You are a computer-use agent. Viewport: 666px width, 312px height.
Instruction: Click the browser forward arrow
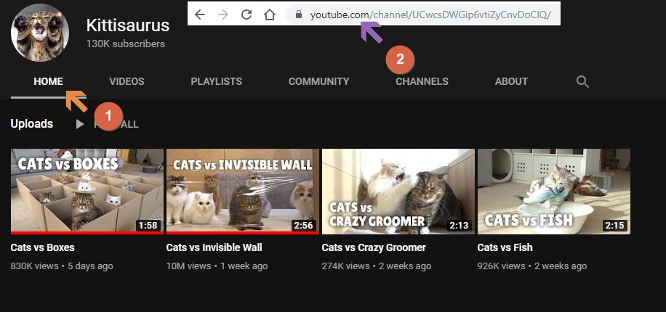(x=223, y=15)
